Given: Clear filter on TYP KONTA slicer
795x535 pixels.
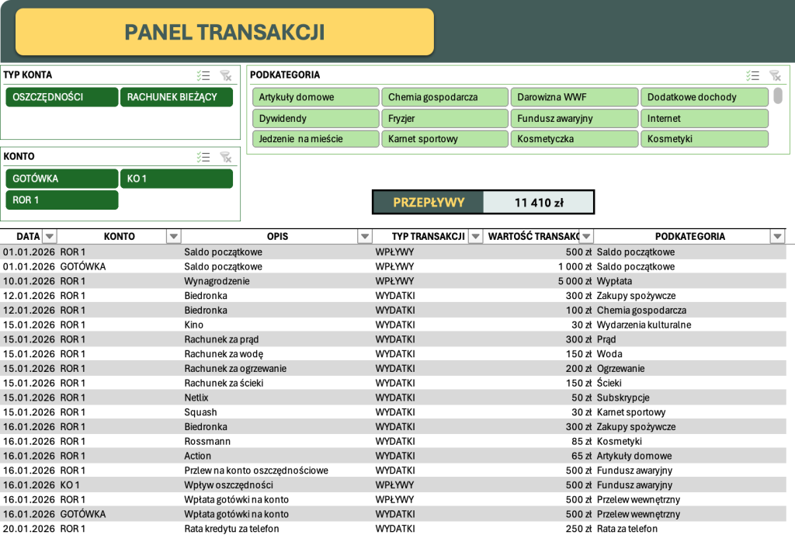Looking at the screenshot, I should coord(226,75).
